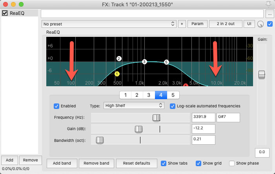The width and height of the screenshot is (275, 174).
Task: Select yellow band point 1 on EQ graph
Action: [117, 74]
